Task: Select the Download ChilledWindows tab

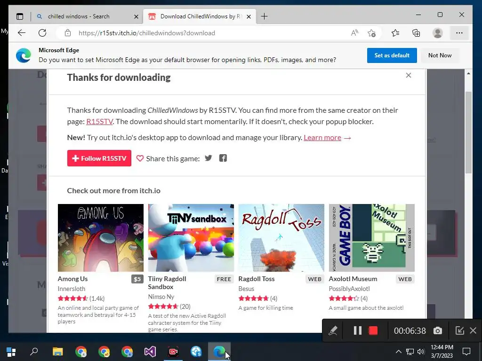Action: tap(199, 16)
